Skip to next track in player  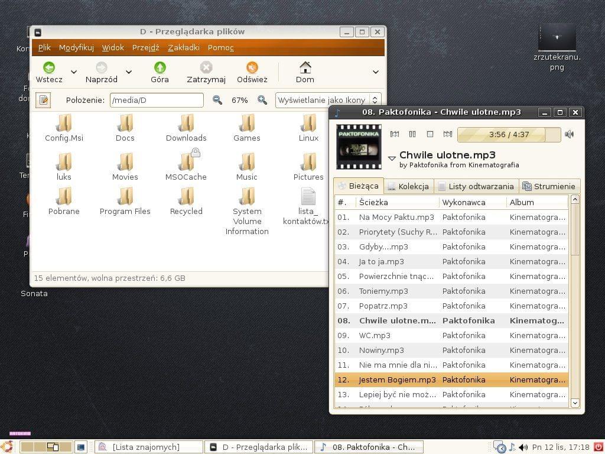pos(448,134)
